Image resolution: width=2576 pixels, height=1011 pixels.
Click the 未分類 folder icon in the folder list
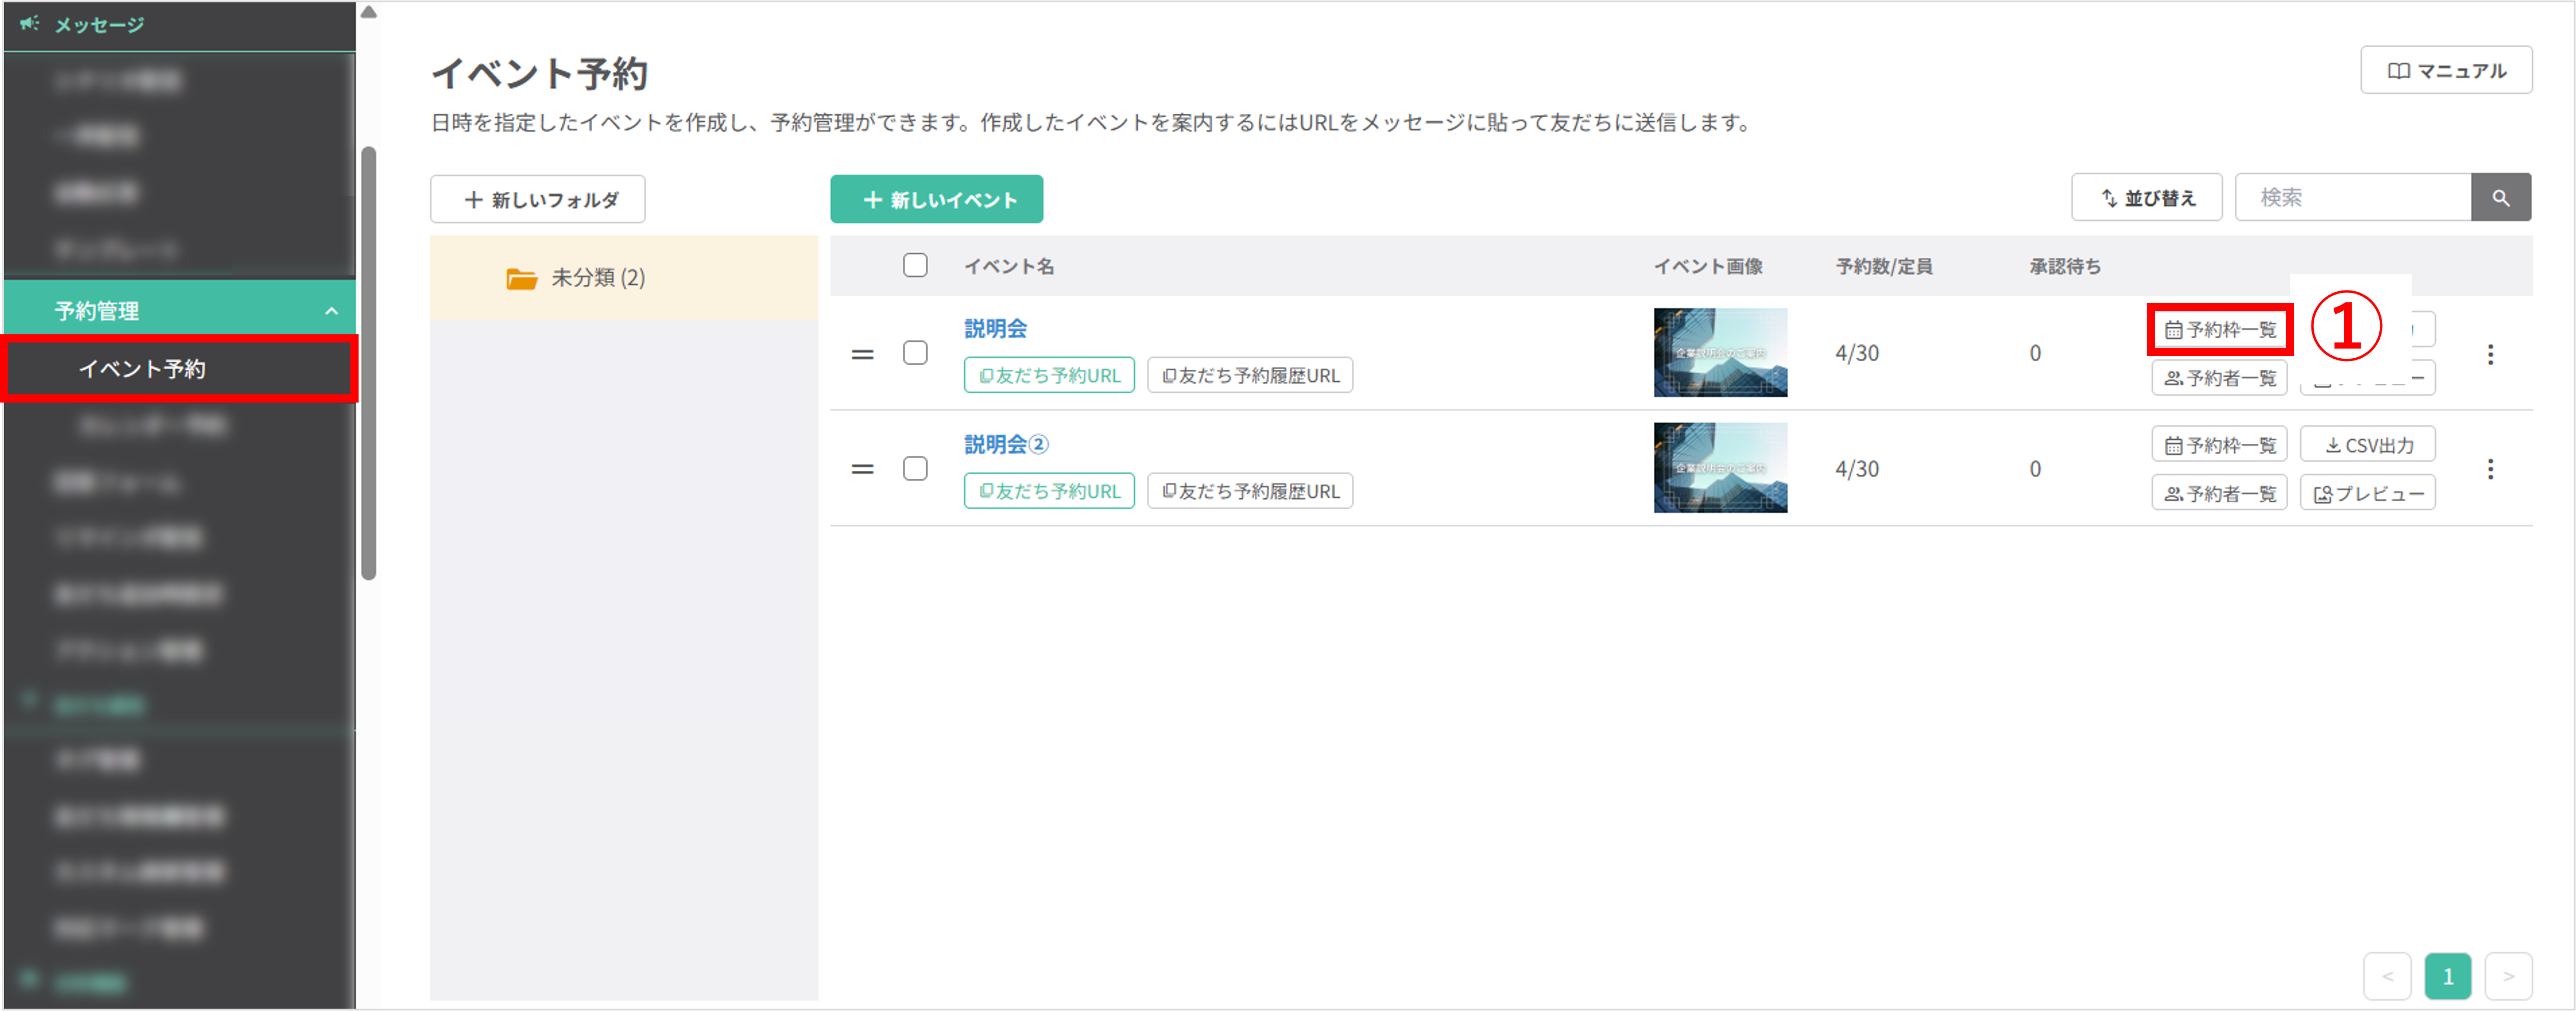(521, 278)
